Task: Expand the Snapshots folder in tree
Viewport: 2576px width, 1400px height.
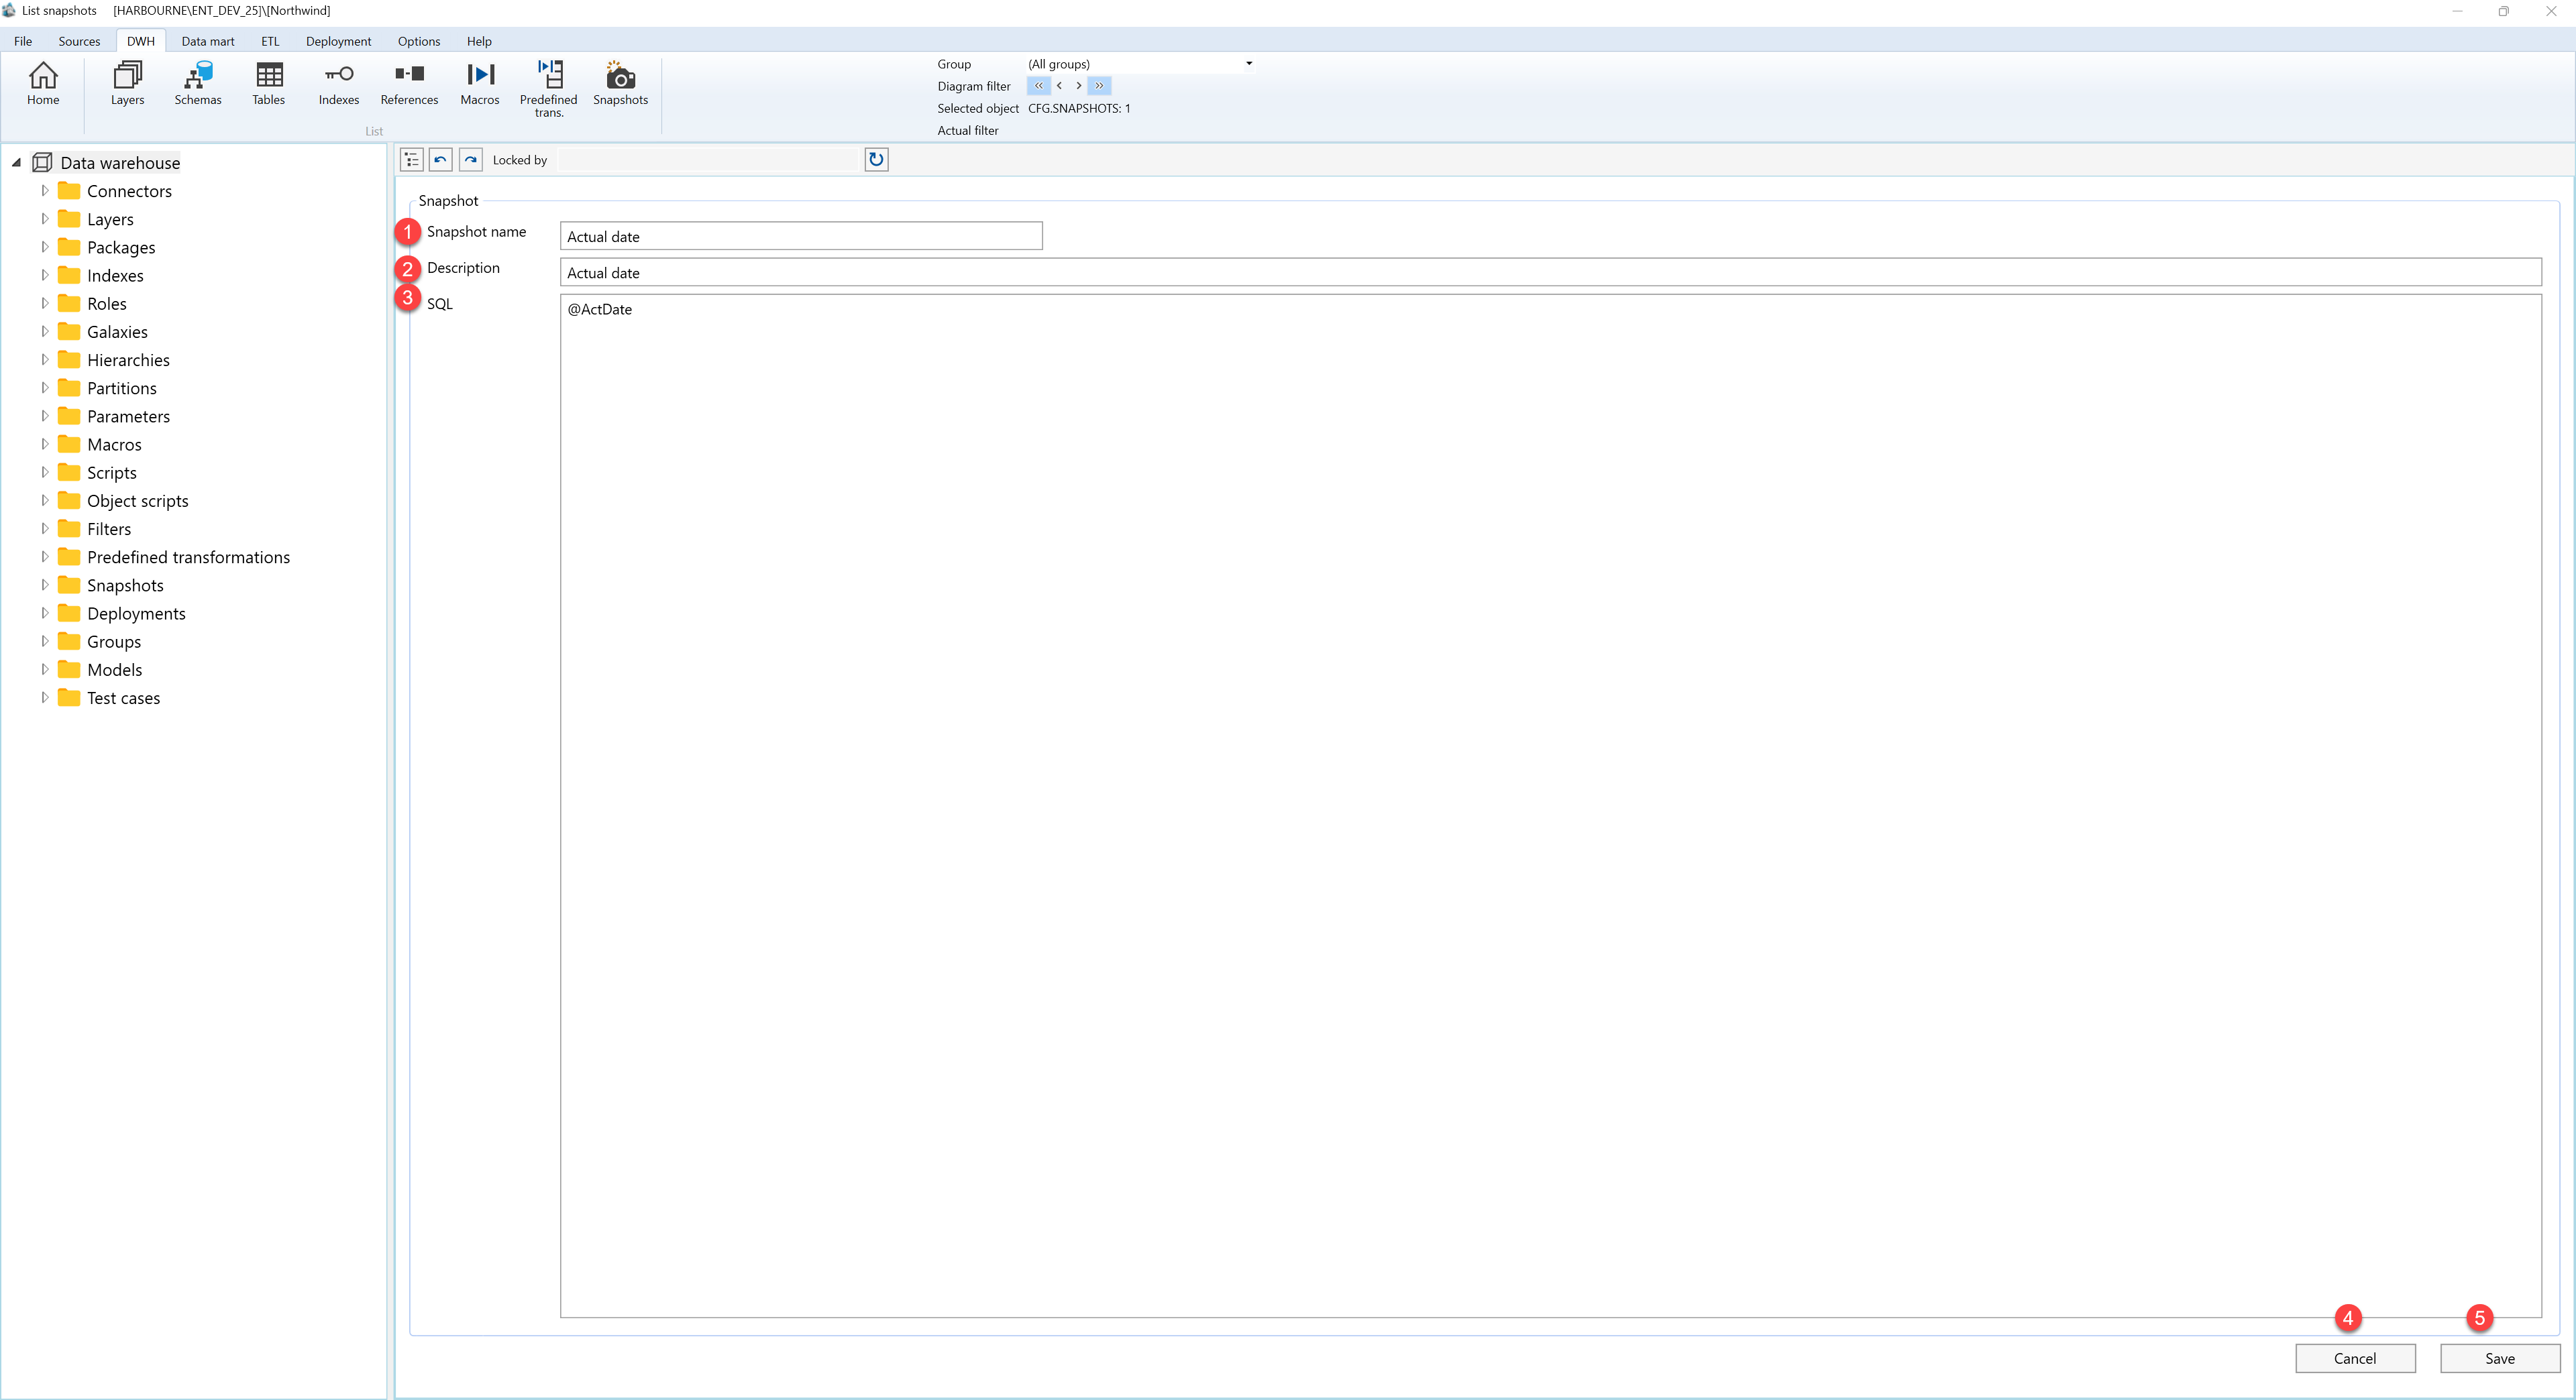Action: pyautogui.click(x=44, y=585)
